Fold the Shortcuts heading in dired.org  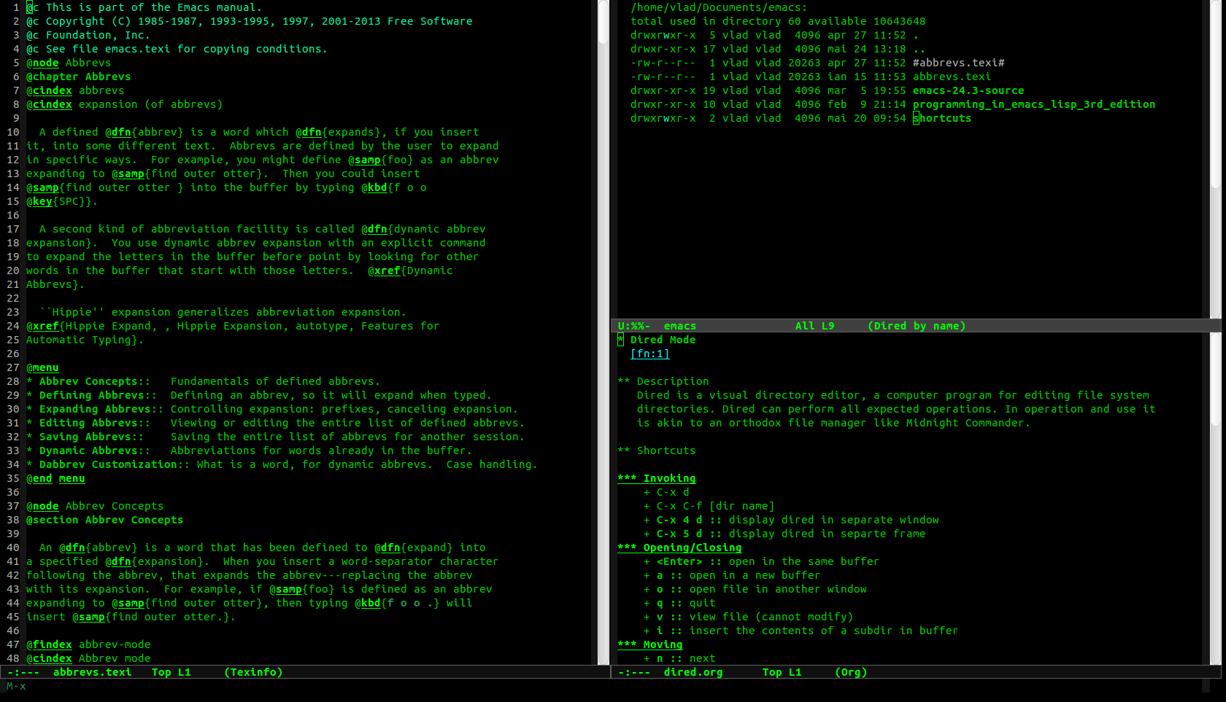pos(657,451)
